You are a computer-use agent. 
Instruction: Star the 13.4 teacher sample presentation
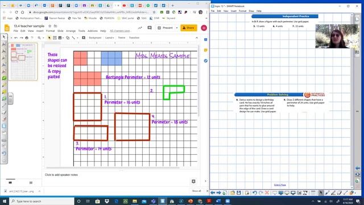click(x=49, y=26)
